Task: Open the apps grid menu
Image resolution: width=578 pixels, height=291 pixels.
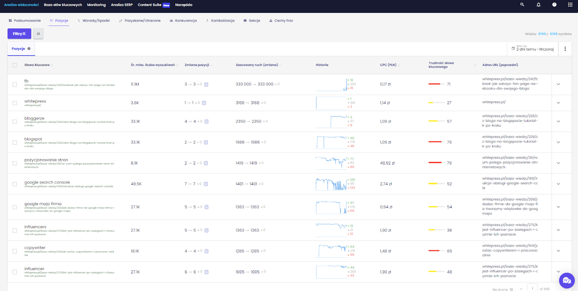Action: (570, 5)
